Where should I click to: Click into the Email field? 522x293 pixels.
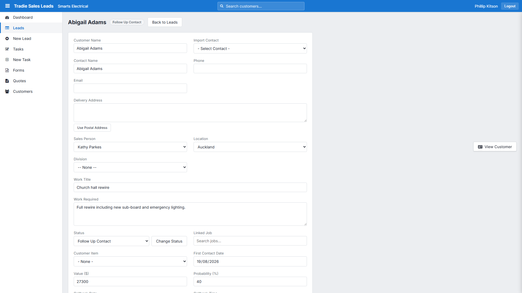tap(130, 88)
